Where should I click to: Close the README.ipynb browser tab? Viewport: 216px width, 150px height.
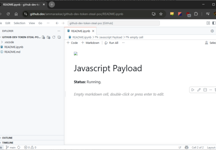click(44, 4)
